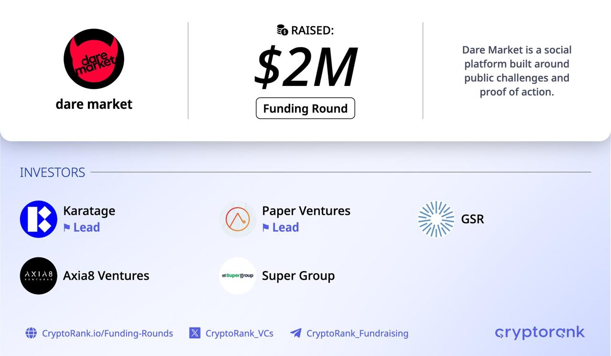Image resolution: width=611 pixels, height=356 pixels.
Task: Click the cryptorank brand wordmark
Action: pyautogui.click(x=540, y=333)
